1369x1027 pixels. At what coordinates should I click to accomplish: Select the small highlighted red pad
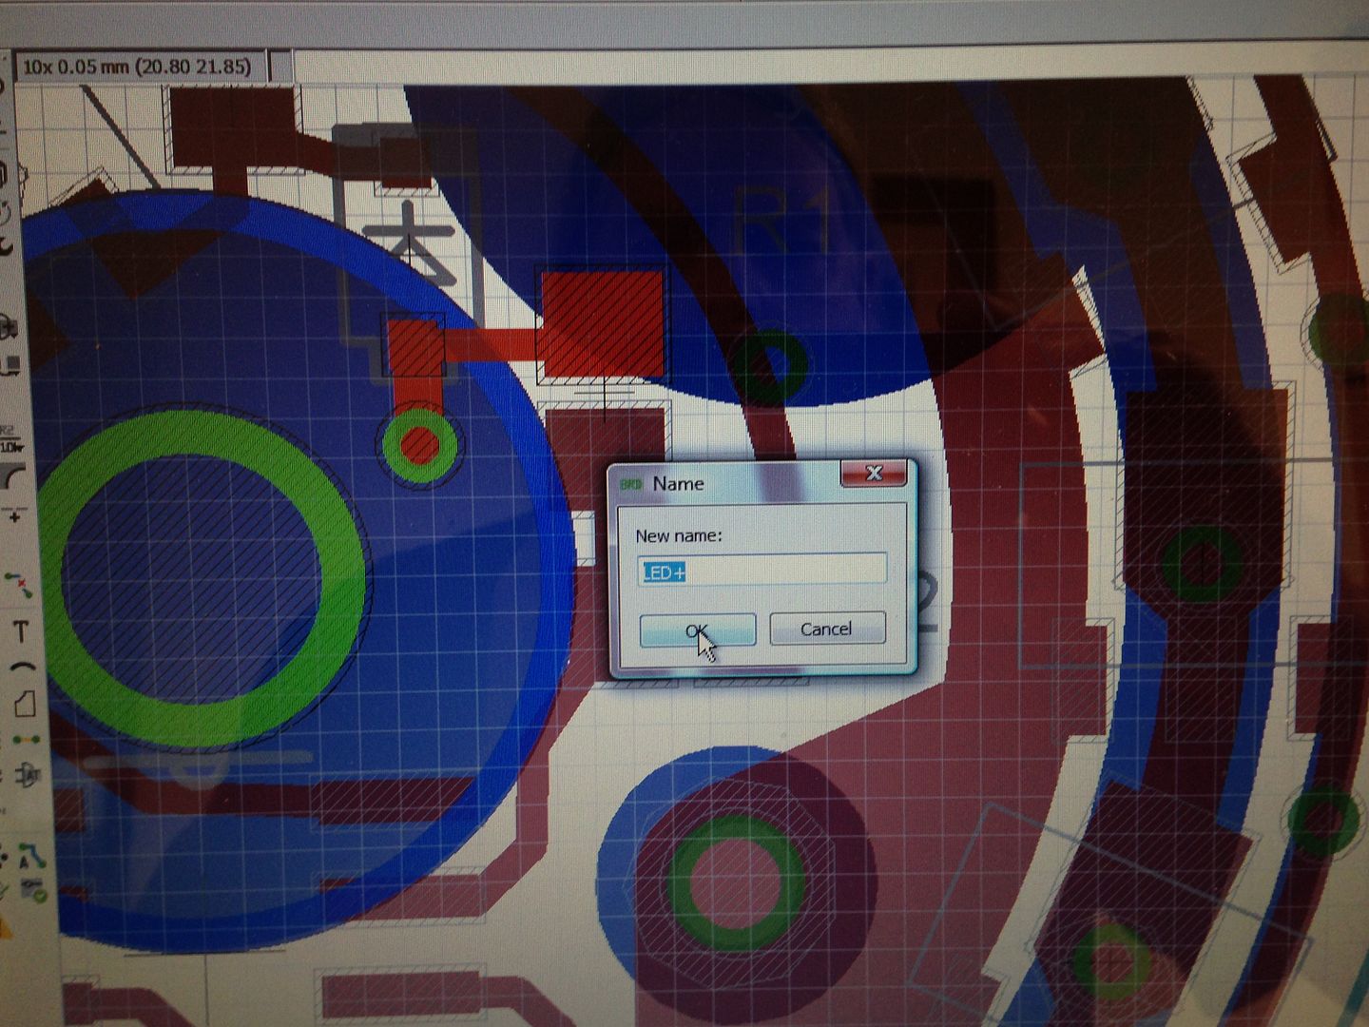(415, 346)
